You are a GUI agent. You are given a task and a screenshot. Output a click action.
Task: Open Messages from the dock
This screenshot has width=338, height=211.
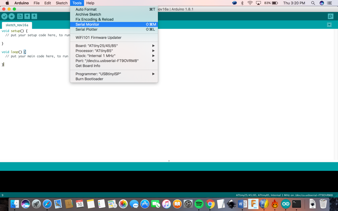click(134, 204)
